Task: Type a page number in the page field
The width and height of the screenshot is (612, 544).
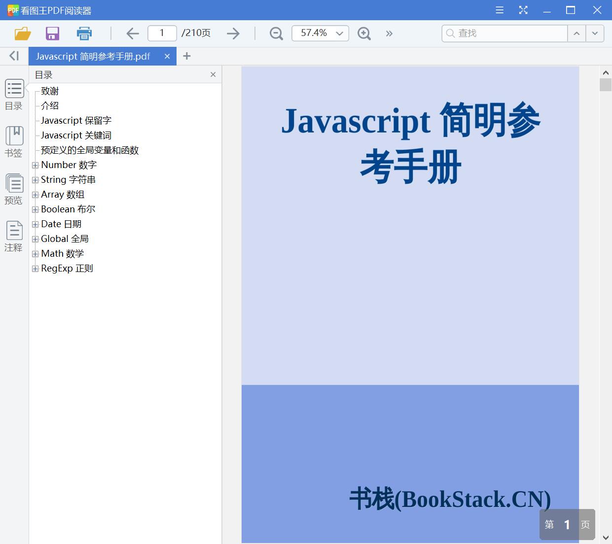Action: (162, 33)
